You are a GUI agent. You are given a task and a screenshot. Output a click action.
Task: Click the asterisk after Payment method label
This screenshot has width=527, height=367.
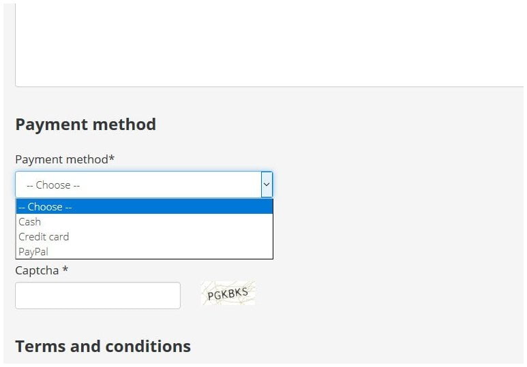[112, 158]
